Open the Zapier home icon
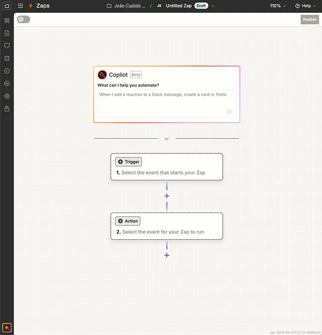 (x=7, y=6)
